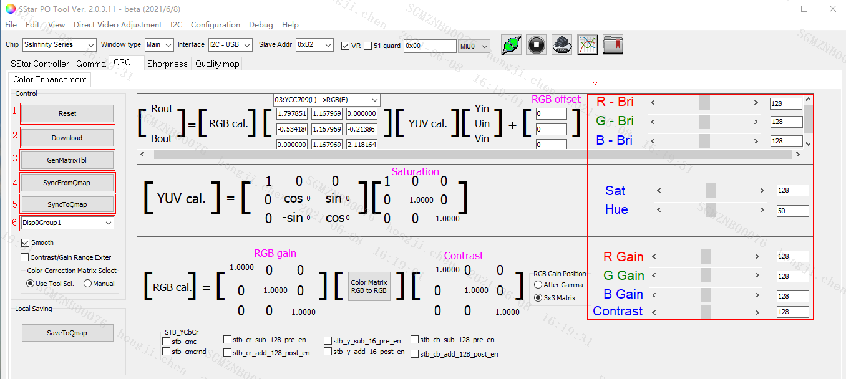846x379 pixels.
Task: Open the REG register tool icon
Action: [562, 44]
